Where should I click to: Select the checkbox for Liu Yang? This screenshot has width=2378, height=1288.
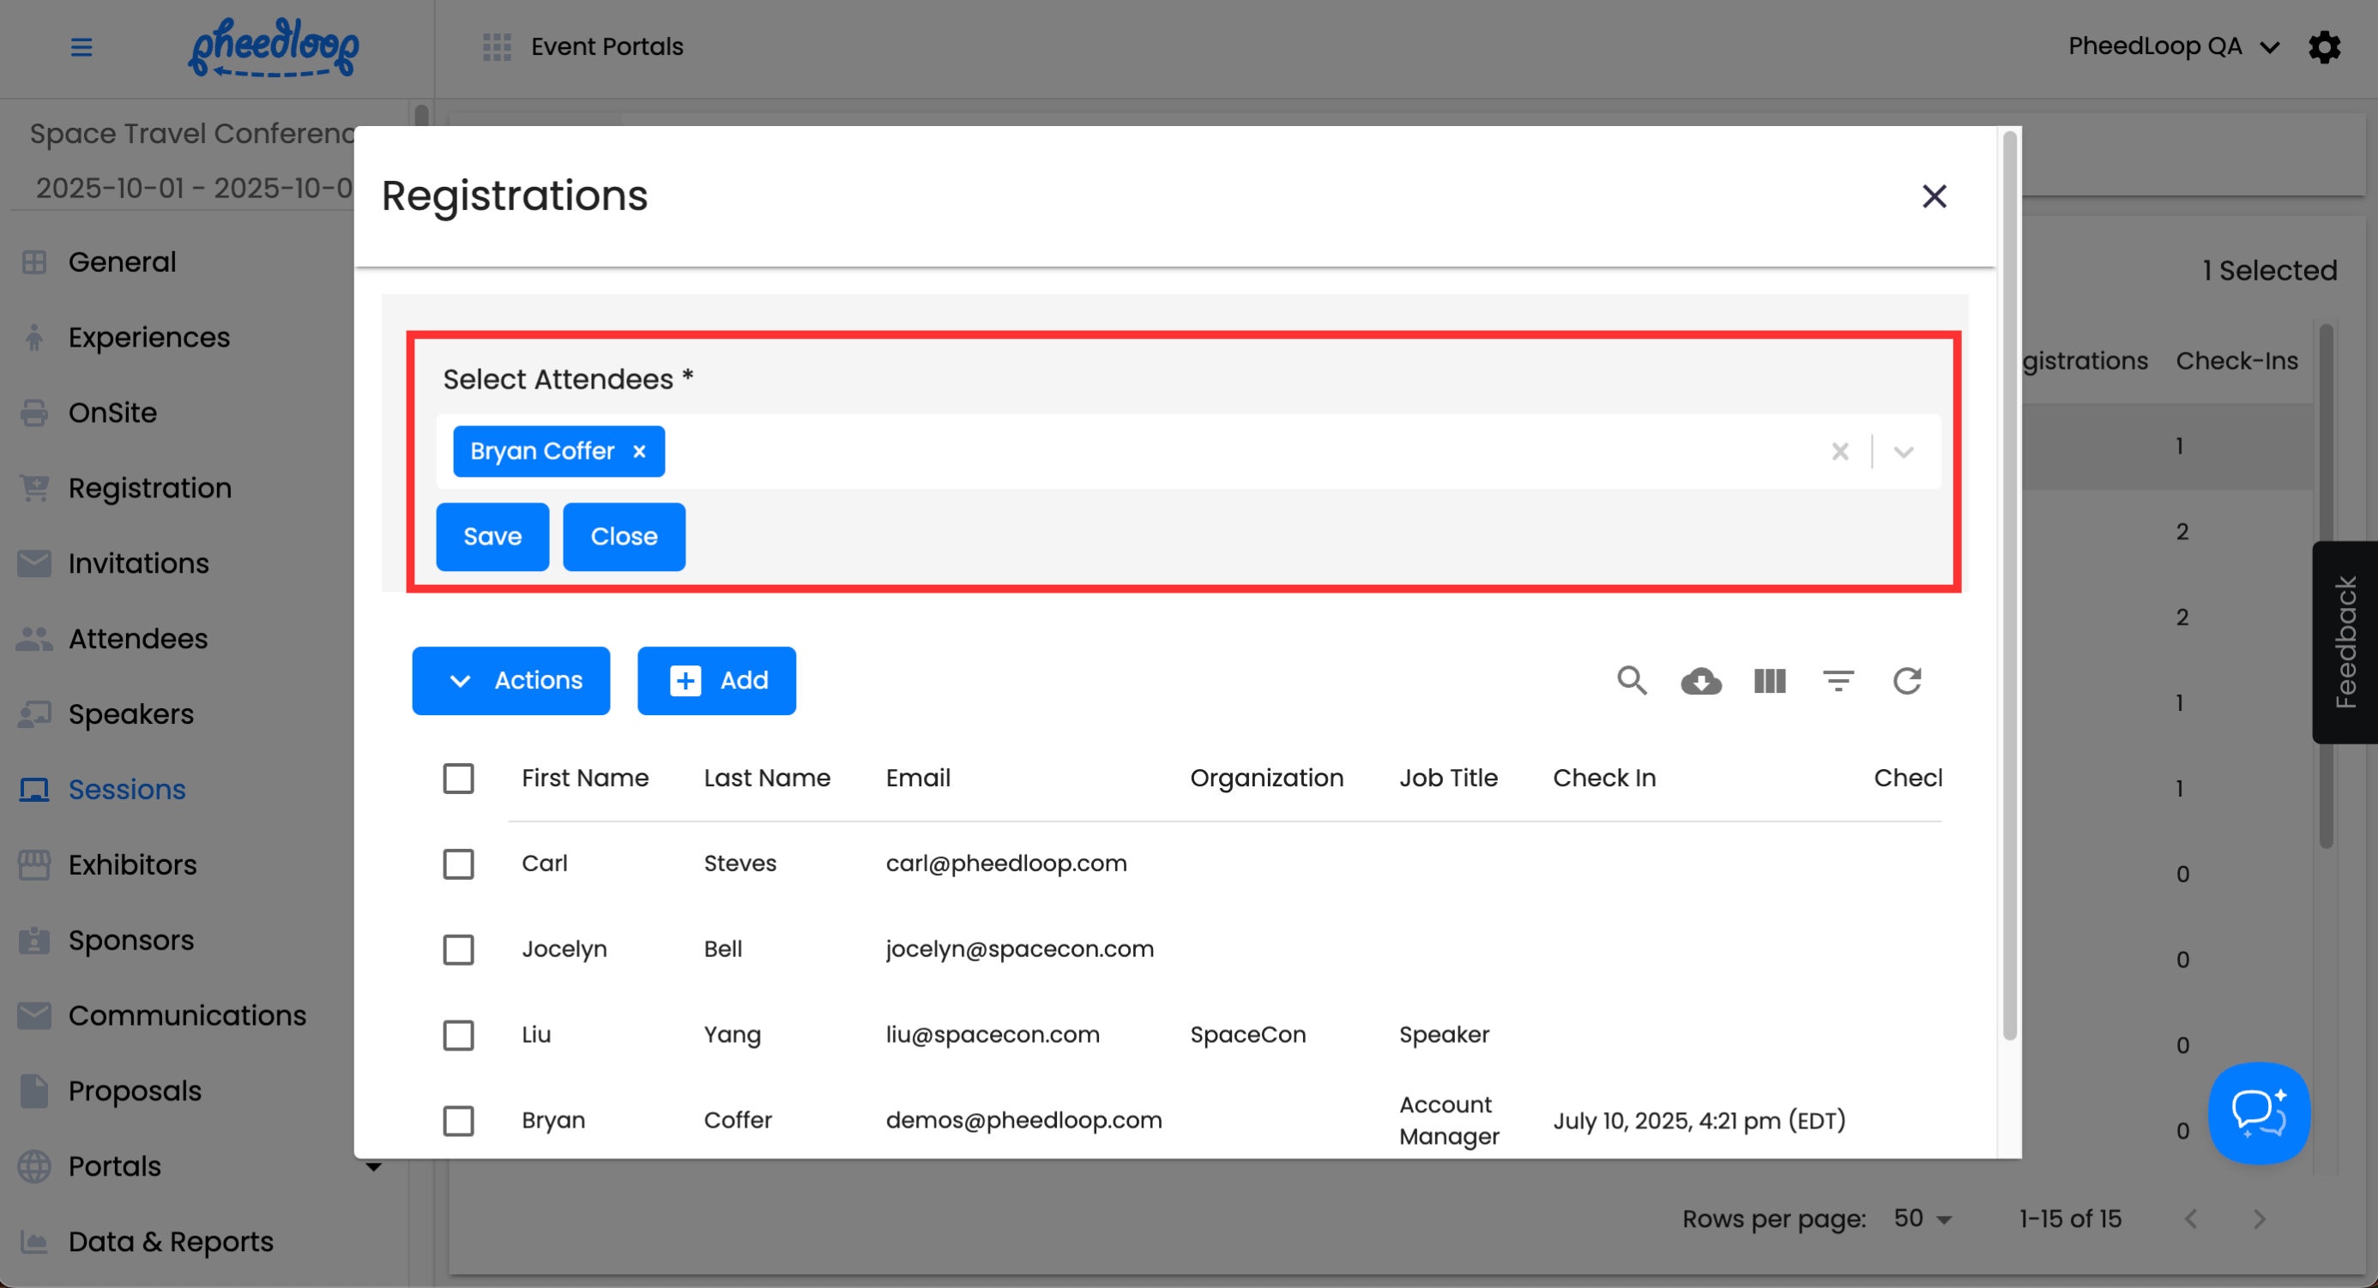tap(458, 1034)
